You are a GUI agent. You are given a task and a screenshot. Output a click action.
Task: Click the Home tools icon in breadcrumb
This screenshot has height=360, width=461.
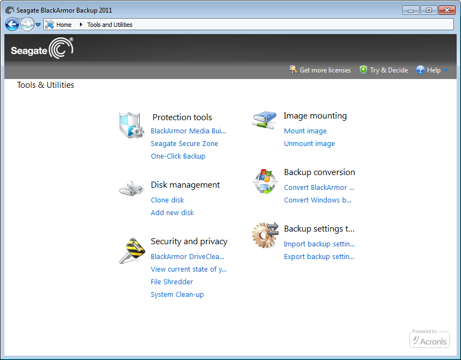[49, 25]
